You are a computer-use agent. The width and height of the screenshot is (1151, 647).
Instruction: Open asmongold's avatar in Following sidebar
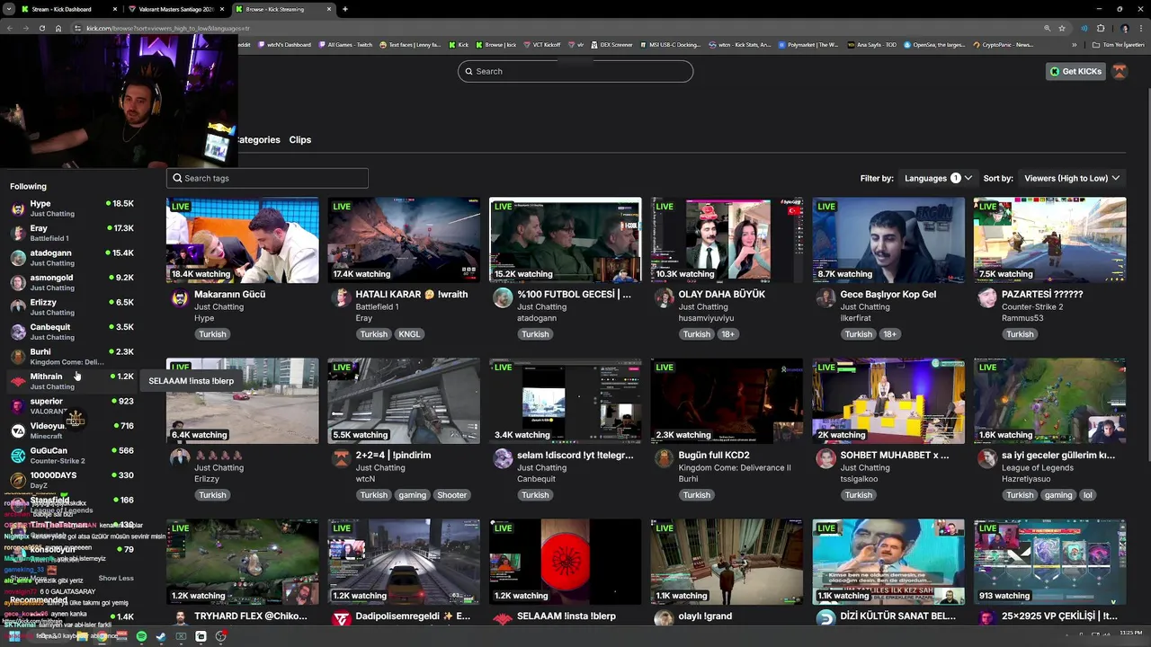[x=18, y=282]
